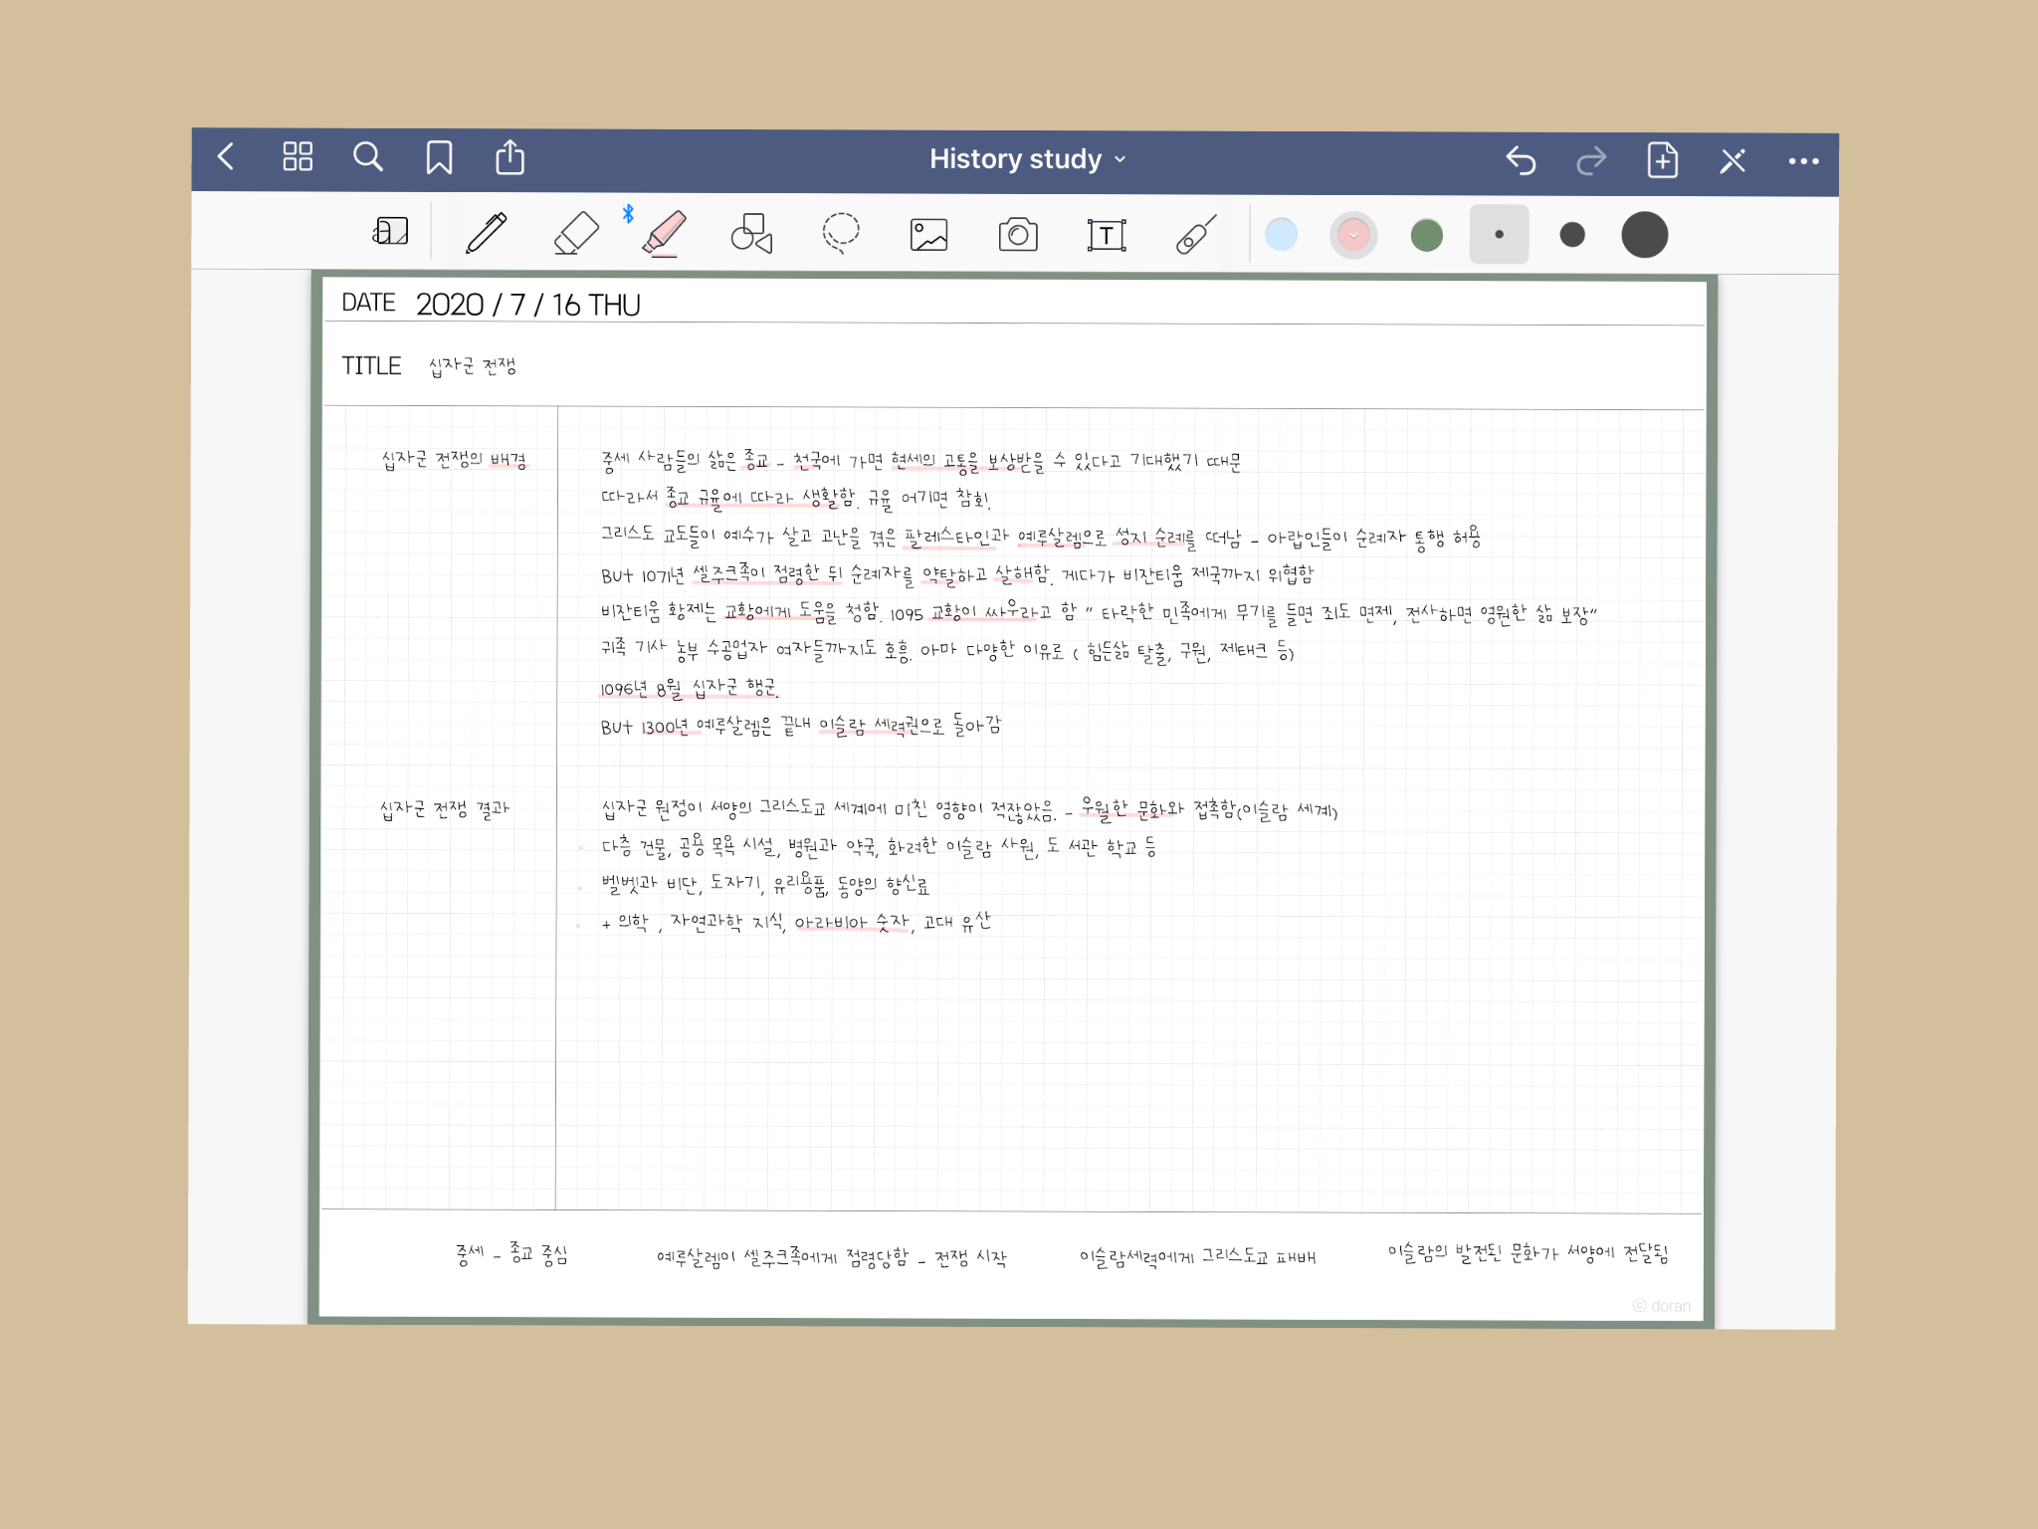Go back to the documents library
Viewport: 2038px width, 1529px height.
click(226, 156)
